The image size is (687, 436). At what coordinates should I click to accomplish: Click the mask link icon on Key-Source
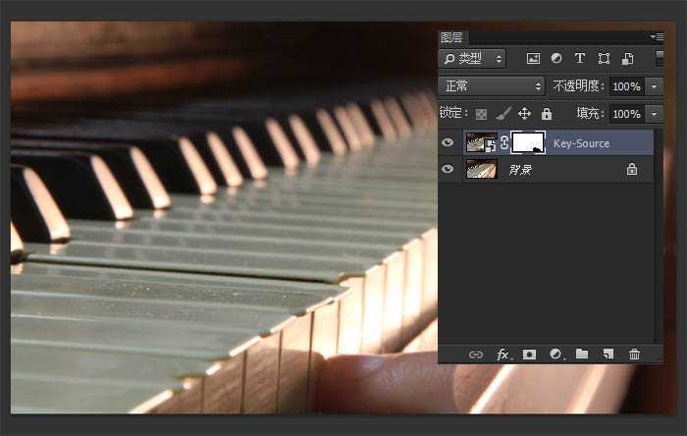pyautogui.click(x=504, y=142)
